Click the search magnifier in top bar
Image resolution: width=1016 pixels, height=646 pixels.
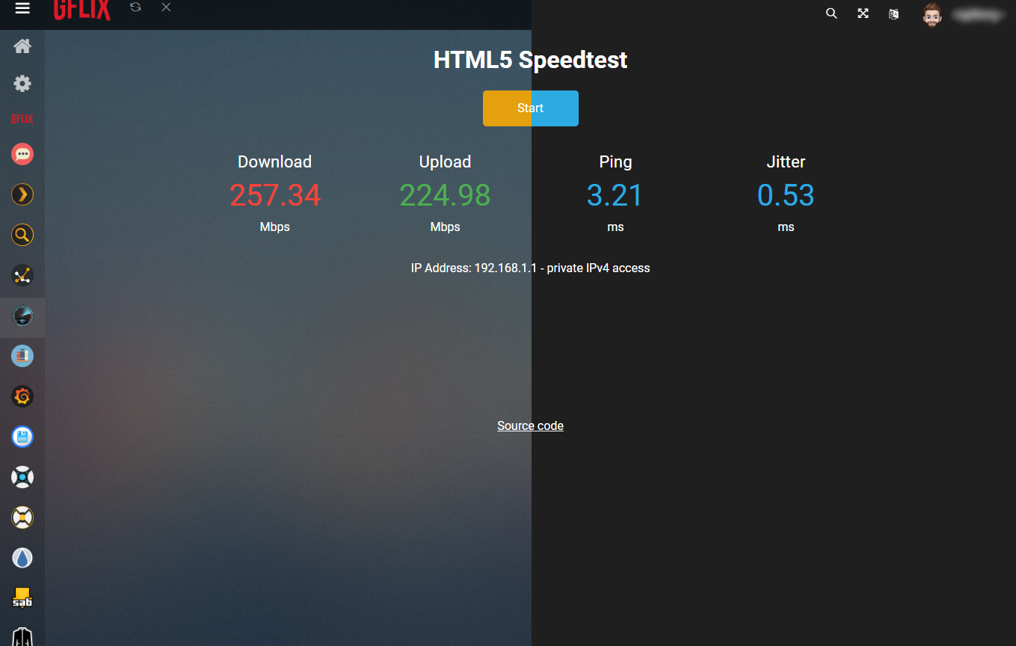831,13
